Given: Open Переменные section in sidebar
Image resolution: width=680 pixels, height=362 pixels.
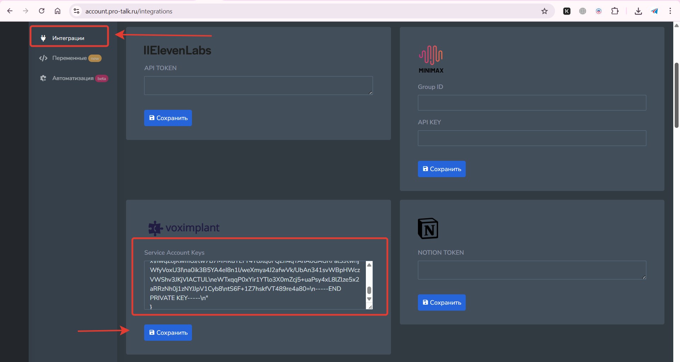Looking at the screenshot, I should 69,58.
